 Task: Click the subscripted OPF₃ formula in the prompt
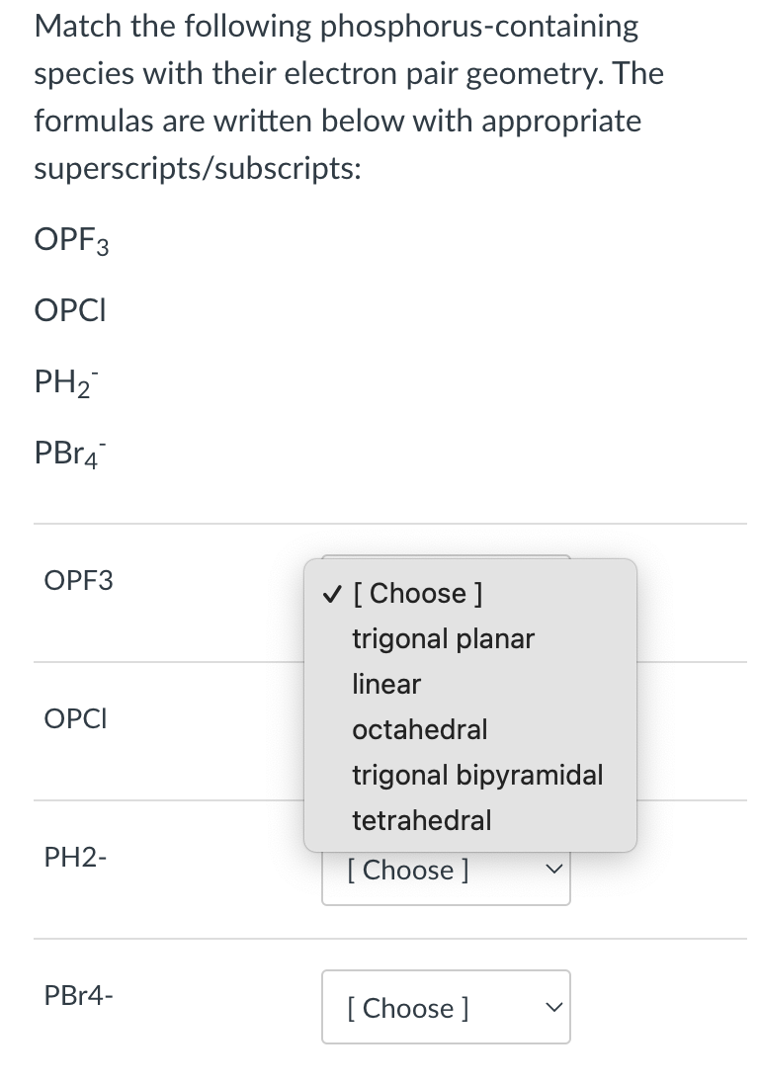[71, 240]
